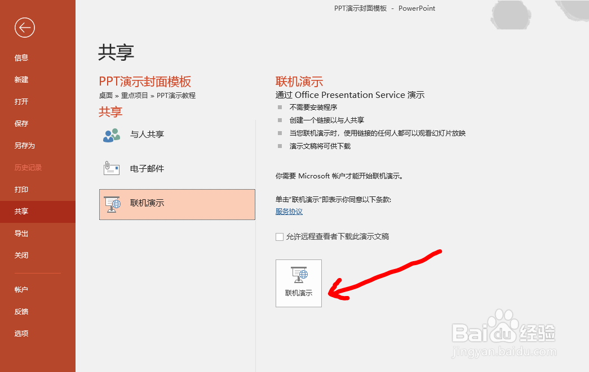The image size is (589, 372).
Task: Choose 关闭 in the sidebar
Action: click(x=21, y=256)
